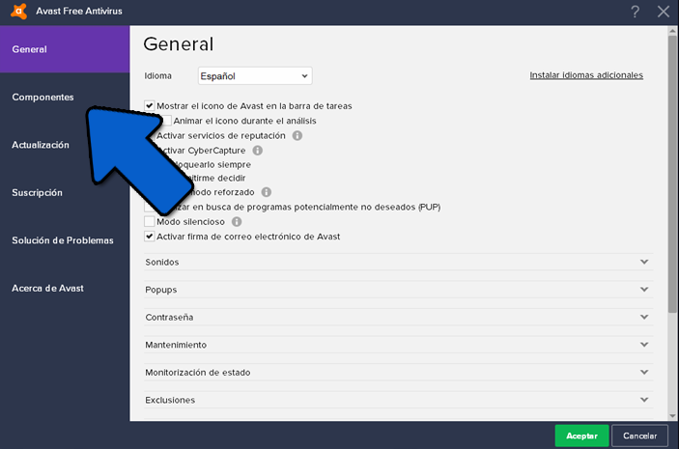
Task: Dismiss with the Cancelar button
Action: 639,435
